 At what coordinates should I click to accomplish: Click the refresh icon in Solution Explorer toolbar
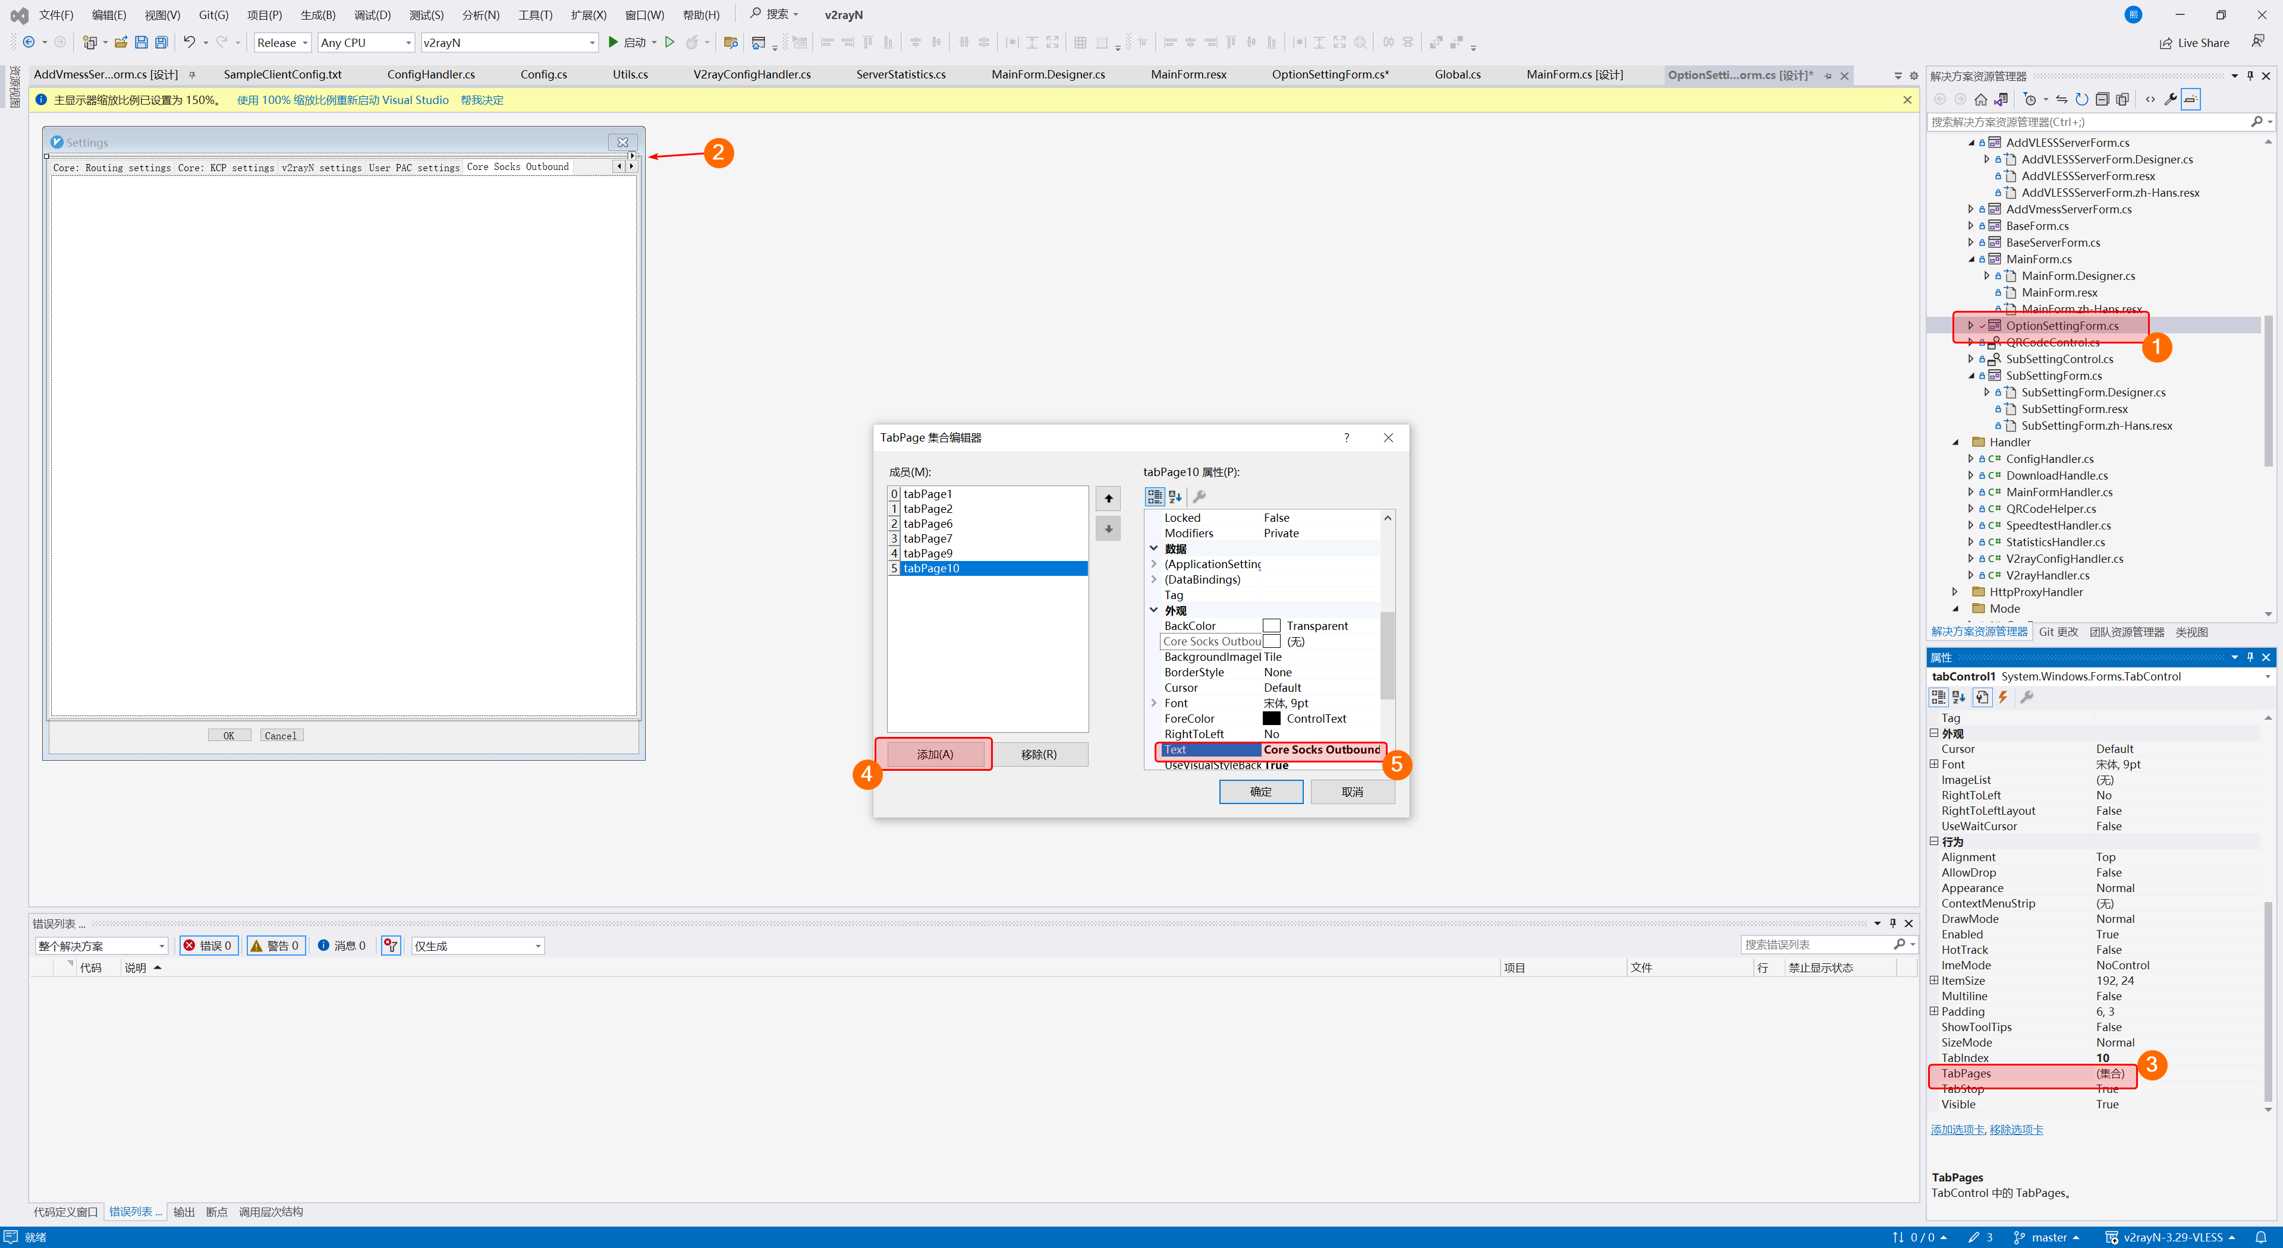[x=2082, y=99]
